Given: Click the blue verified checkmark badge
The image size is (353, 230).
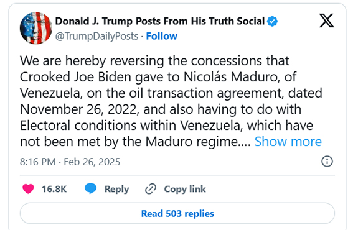Looking at the screenshot, I should [272, 21].
